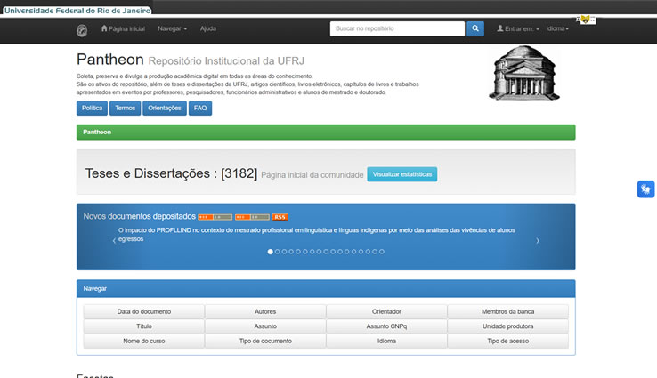Advance carousel with right arrow

pyautogui.click(x=538, y=241)
